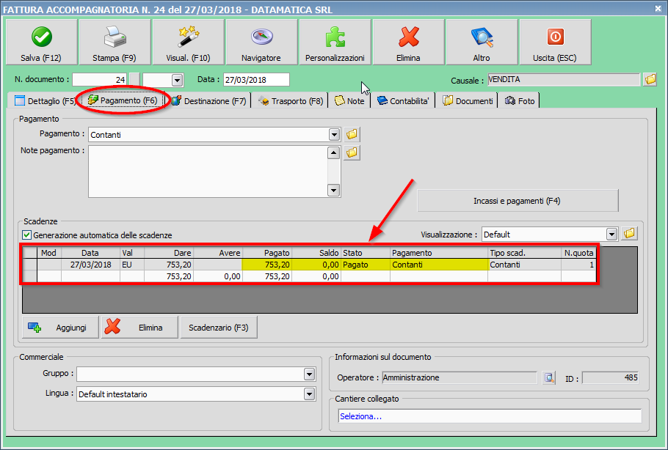Open Visual. (F10) magic wand preview

pos(188,42)
